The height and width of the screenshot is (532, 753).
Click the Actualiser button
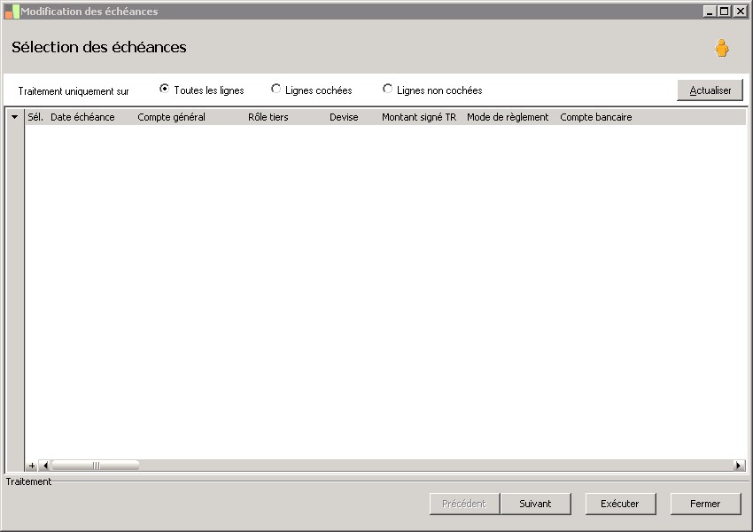coord(710,90)
